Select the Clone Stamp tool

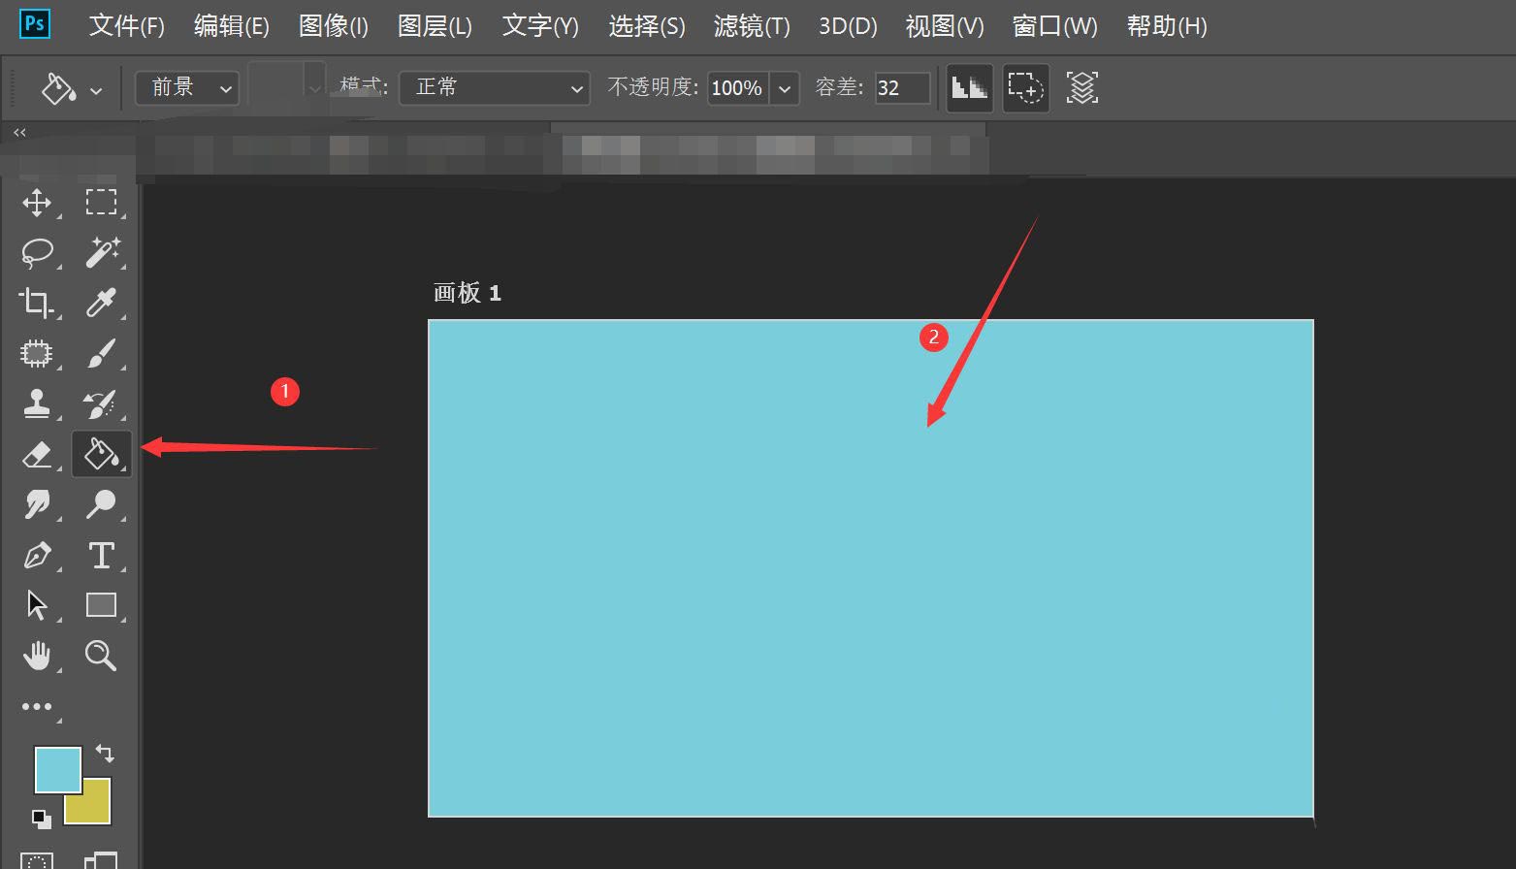tap(37, 403)
